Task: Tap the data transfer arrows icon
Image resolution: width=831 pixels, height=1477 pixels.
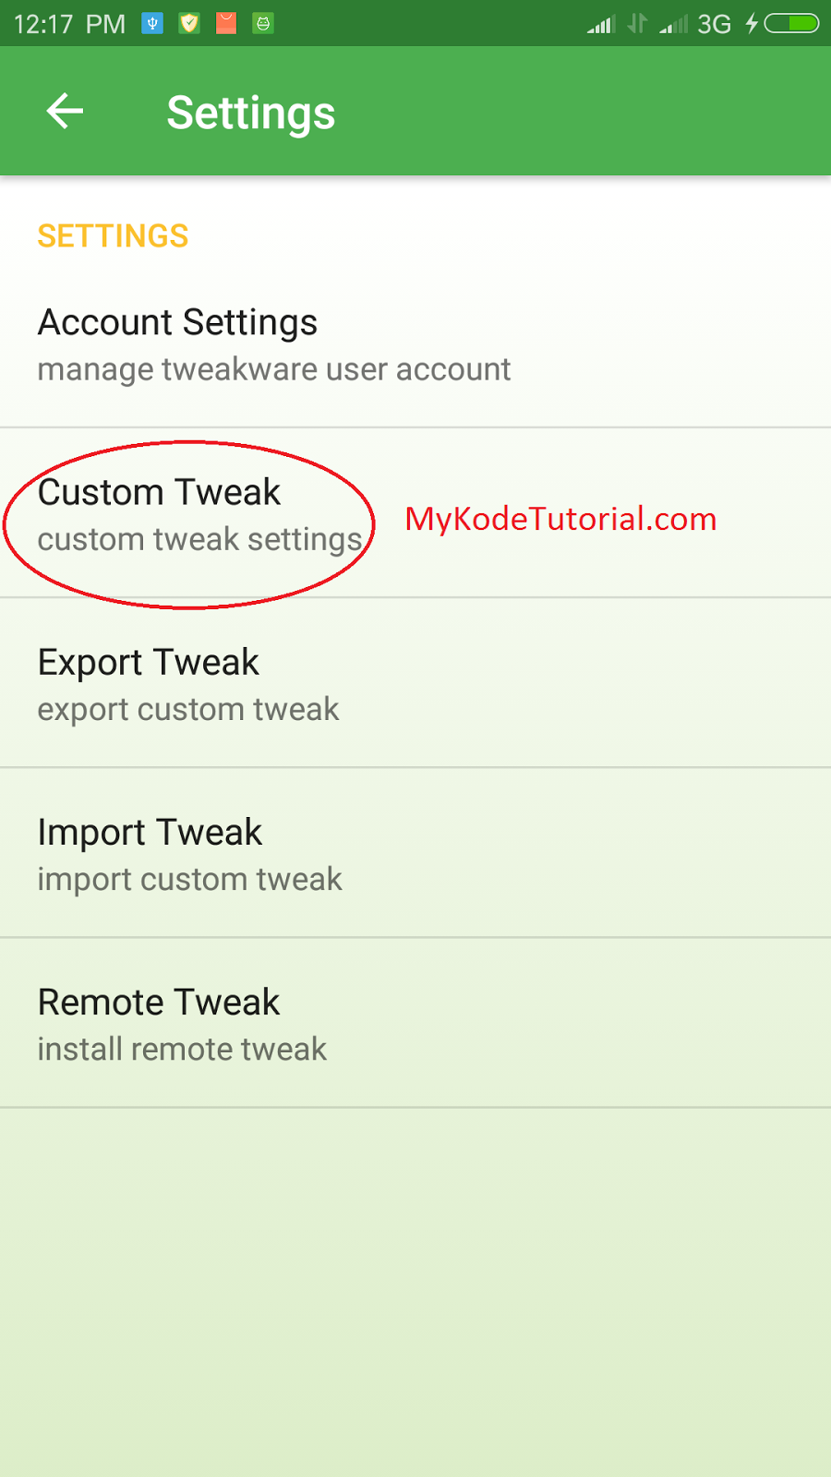Action: pos(637,23)
